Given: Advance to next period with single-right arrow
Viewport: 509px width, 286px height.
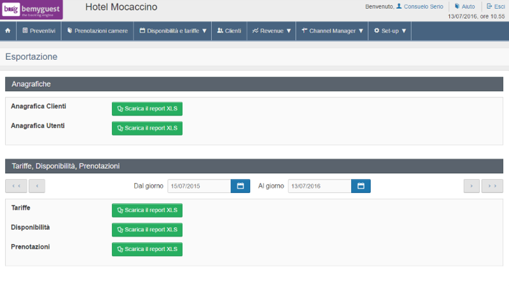Looking at the screenshot, I should click(471, 186).
